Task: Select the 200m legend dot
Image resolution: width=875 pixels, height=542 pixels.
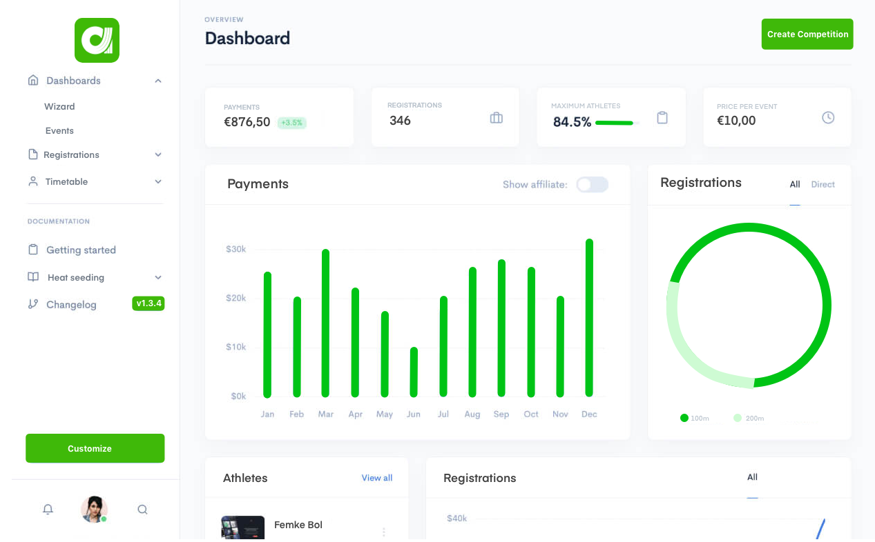Action: point(737,418)
